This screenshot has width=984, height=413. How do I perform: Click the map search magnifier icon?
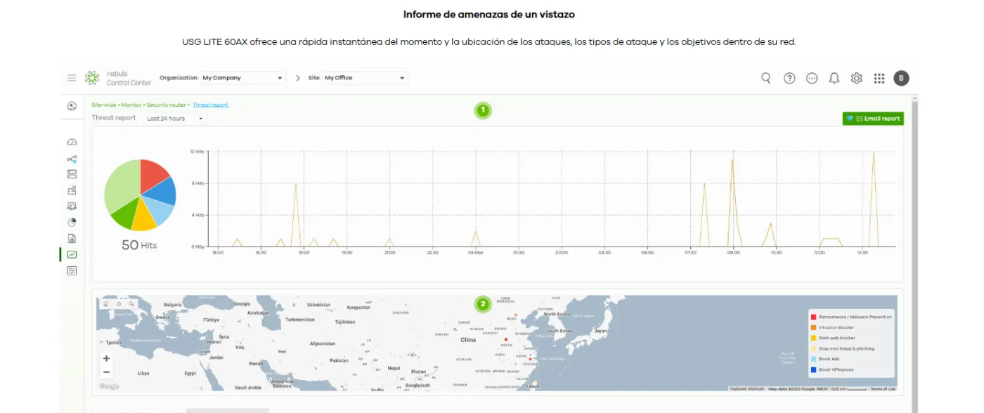click(x=131, y=303)
